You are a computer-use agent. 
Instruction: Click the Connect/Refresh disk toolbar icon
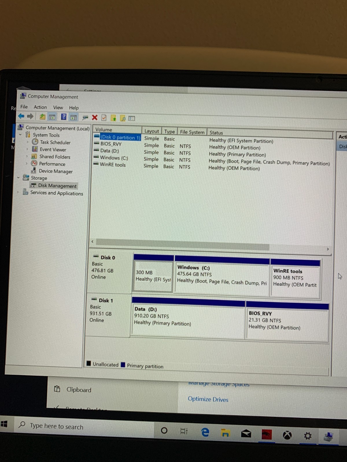click(x=85, y=118)
